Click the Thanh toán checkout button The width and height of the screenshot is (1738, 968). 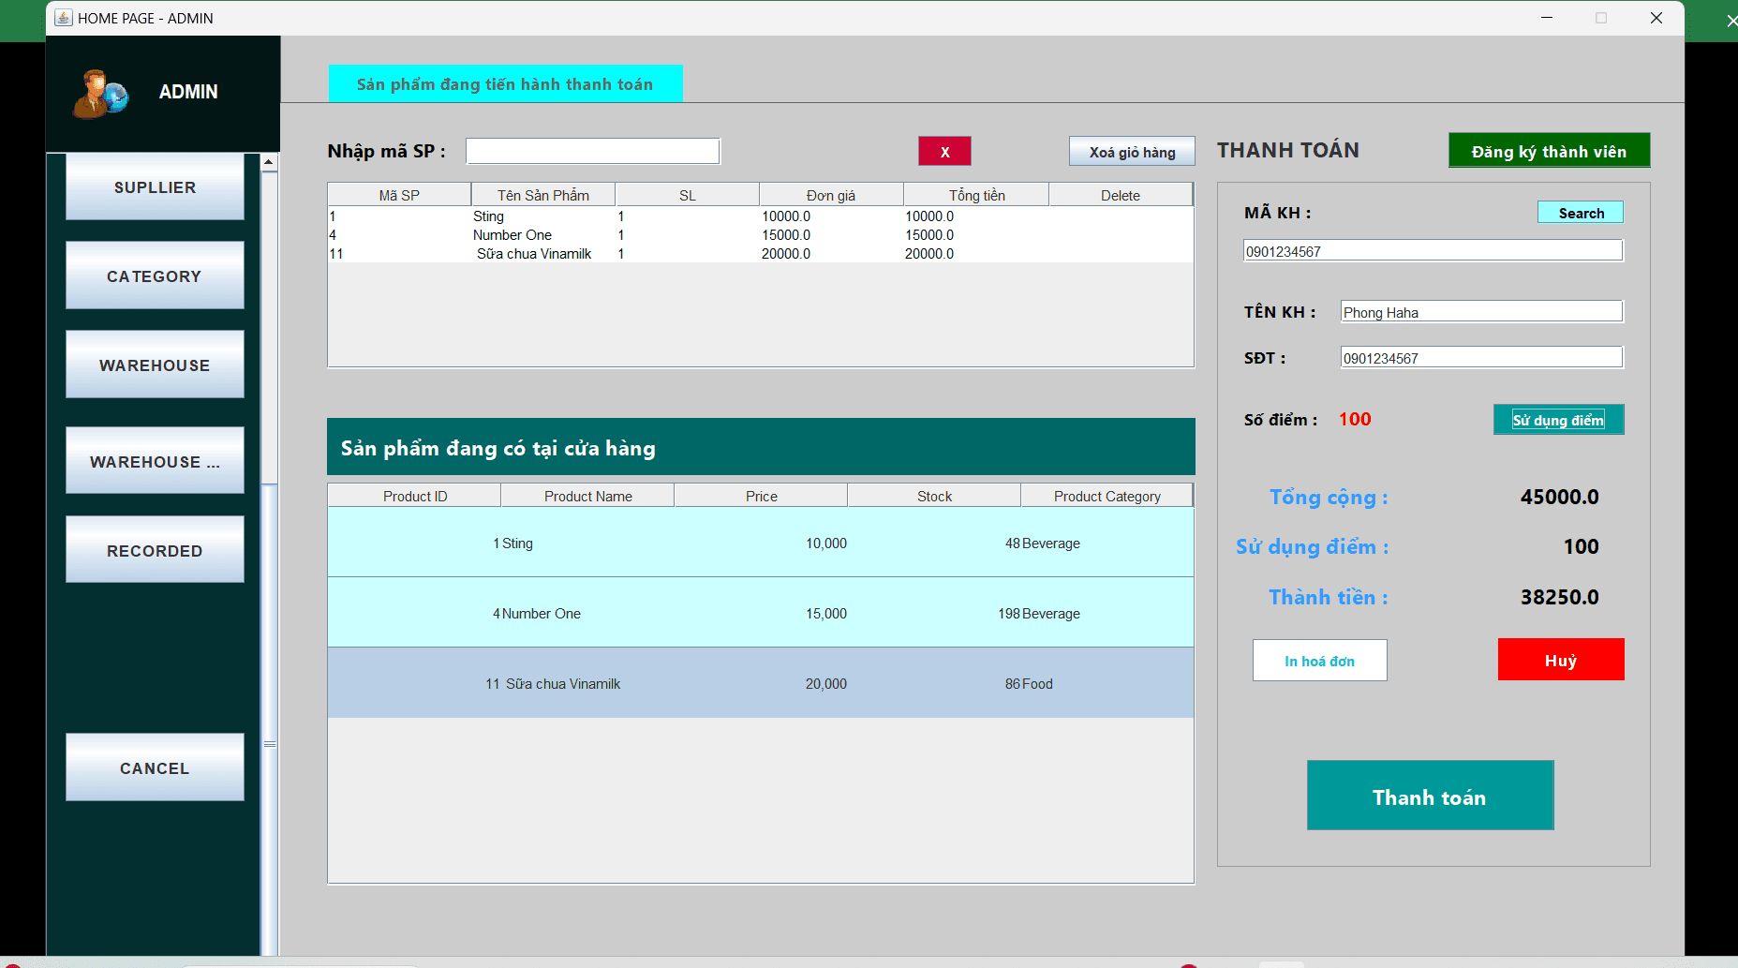(x=1429, y=797)
